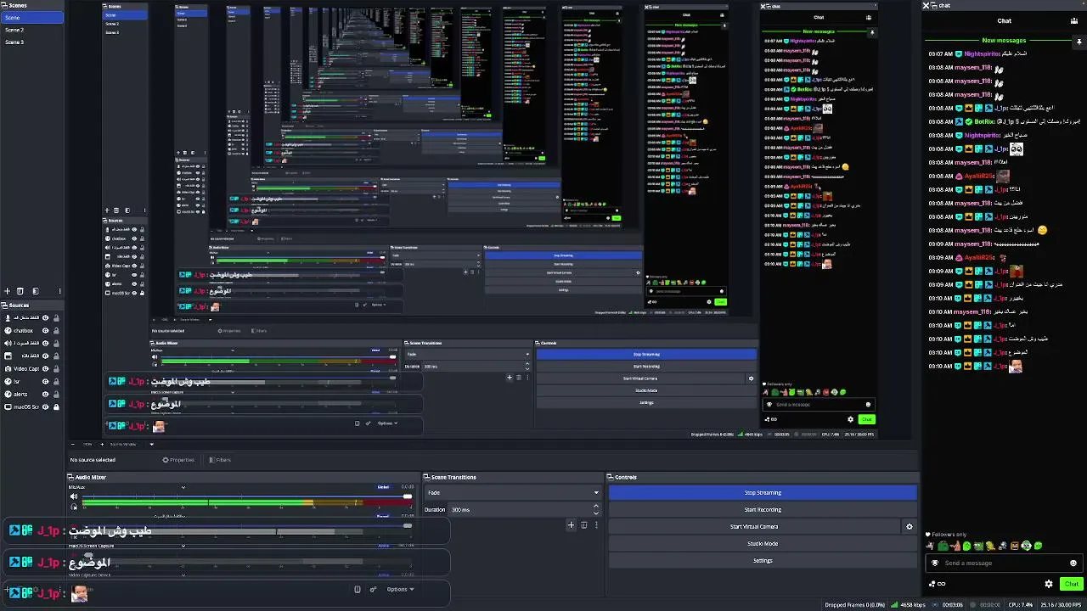Open the Properties tab button
1087x611 pixels.
(x=178, y=460)
